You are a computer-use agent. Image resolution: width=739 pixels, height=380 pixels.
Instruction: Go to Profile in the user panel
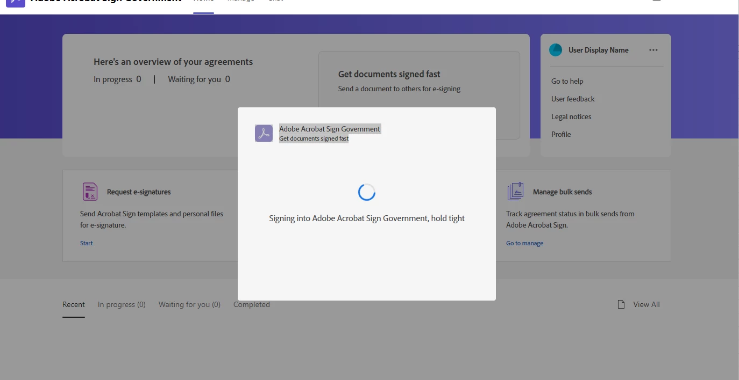click(x=561, y=134)
